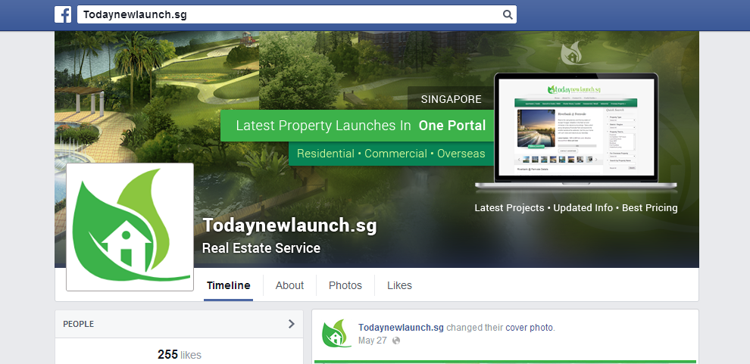Screen dimensions: 750x364
Task: Open the large leaf-house profile picture
Action: pos(130,227)
